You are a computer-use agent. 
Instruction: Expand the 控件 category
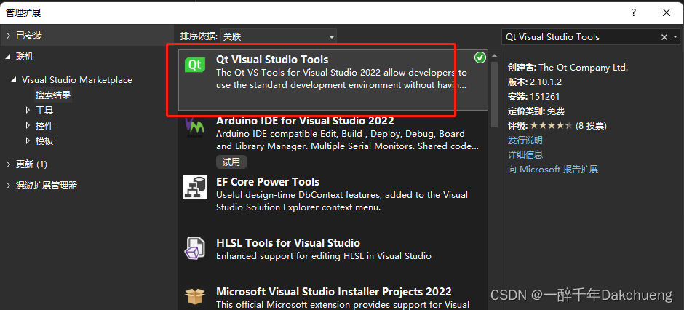pyautogui.click(x=28, y=126)
